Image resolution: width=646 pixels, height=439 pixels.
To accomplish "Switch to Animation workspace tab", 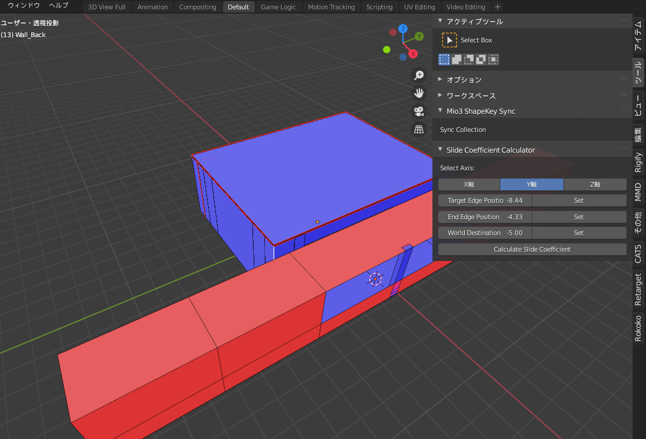I will tap(152, 7).
